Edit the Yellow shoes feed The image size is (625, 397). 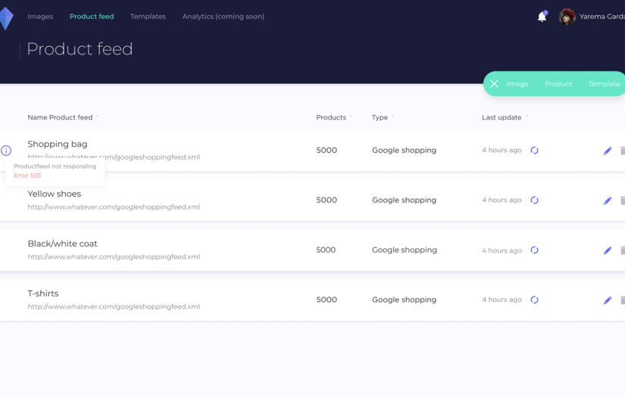pos(608,200)
